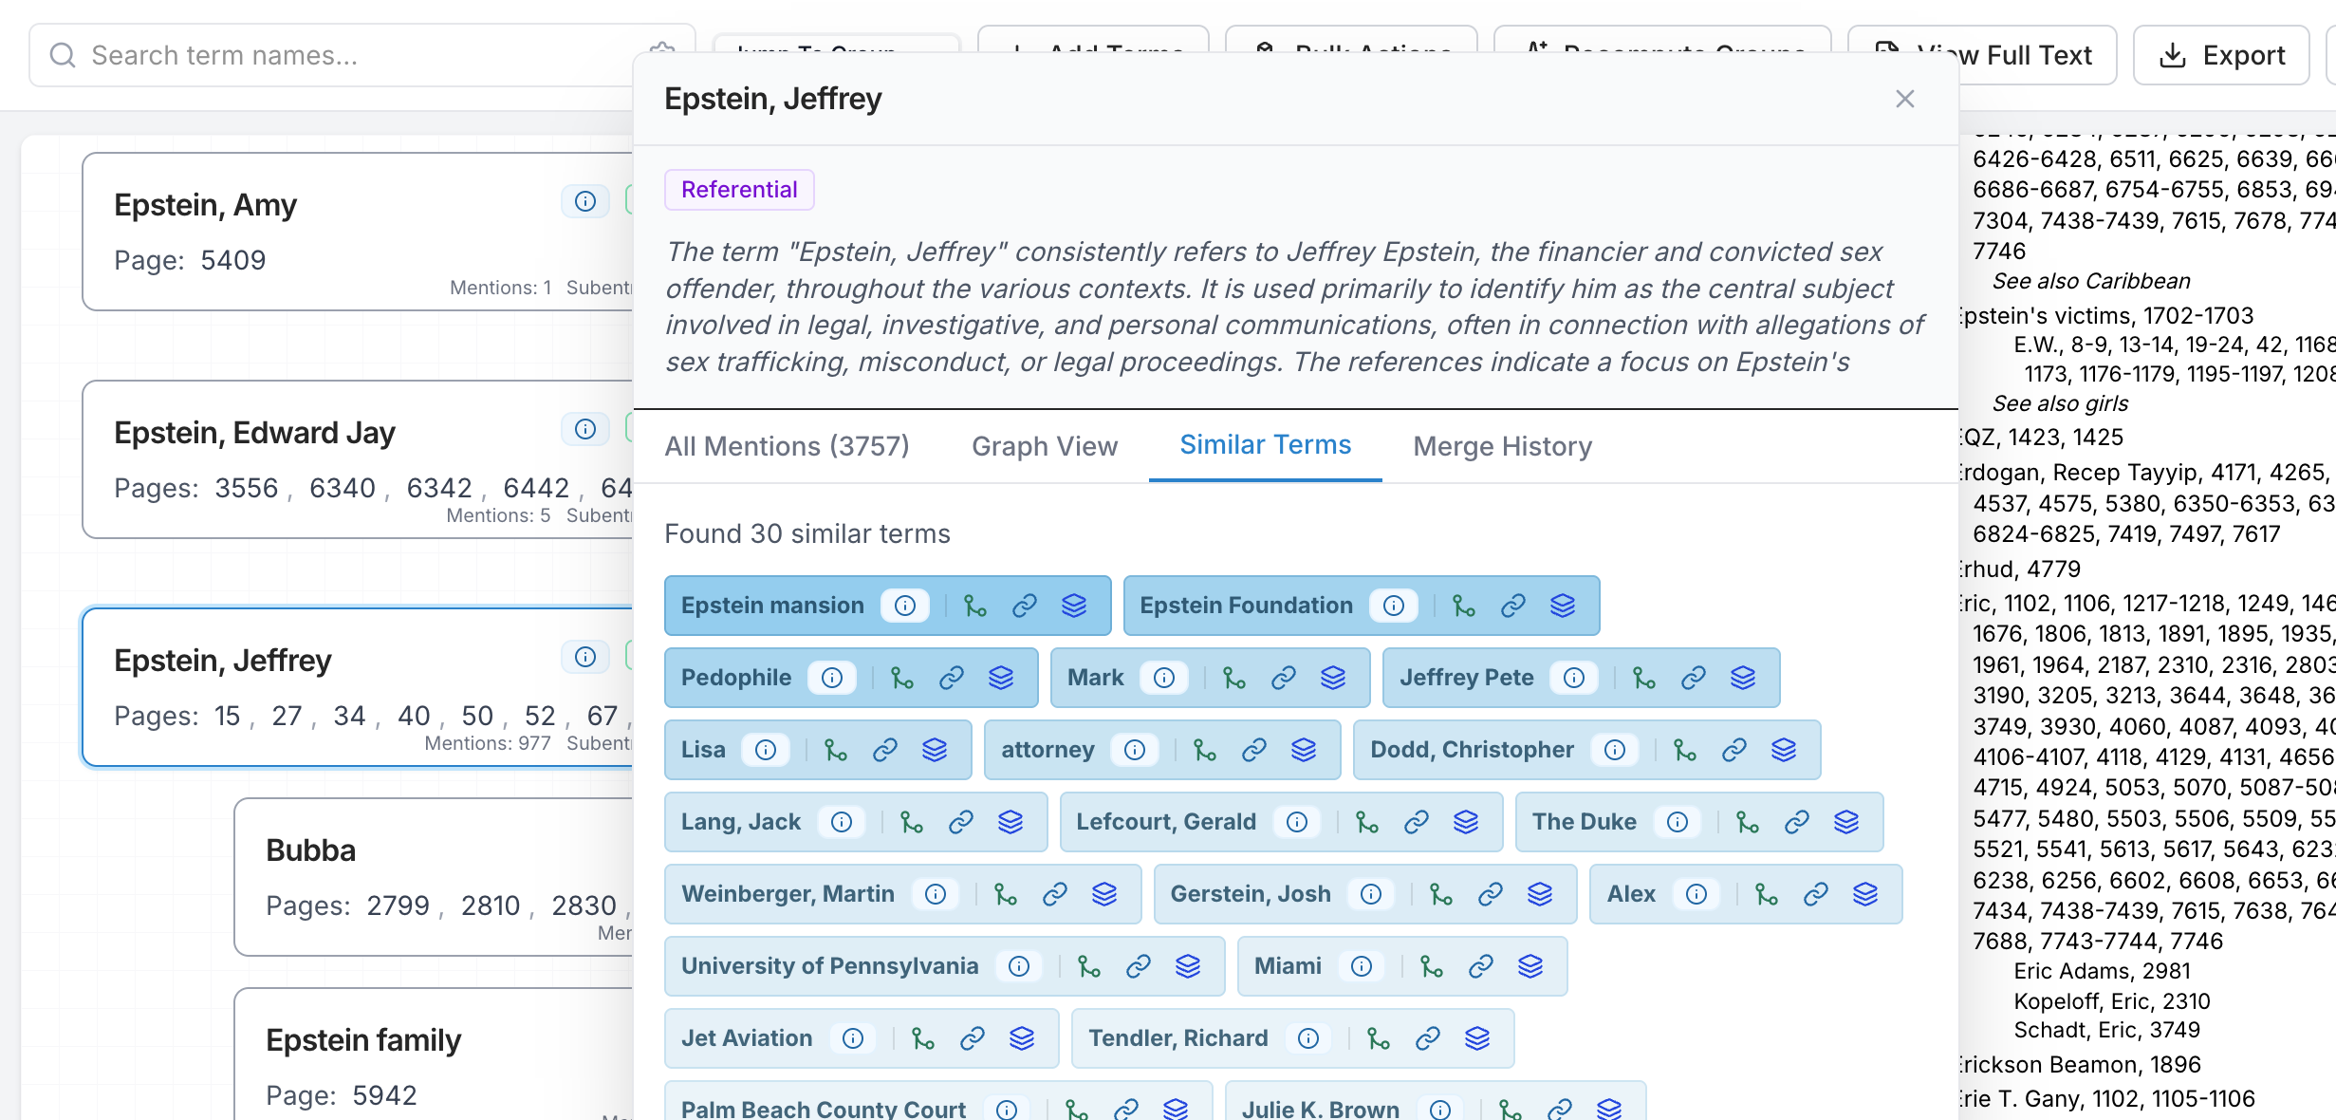Switch to the Graph View tab

(1044, 446)
